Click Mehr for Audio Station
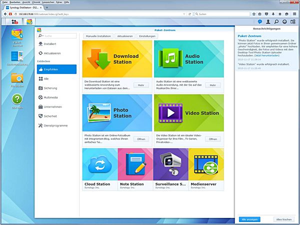The width and height of the screenshot is (300, 225). (x=213, y=85)
